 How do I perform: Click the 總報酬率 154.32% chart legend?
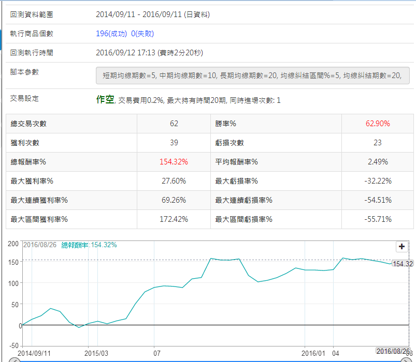pos(89,245)
